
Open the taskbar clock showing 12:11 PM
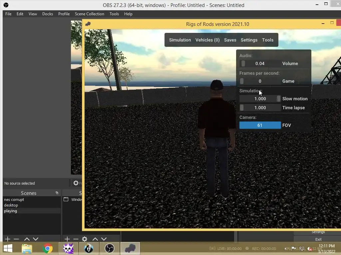coord(326,248)
